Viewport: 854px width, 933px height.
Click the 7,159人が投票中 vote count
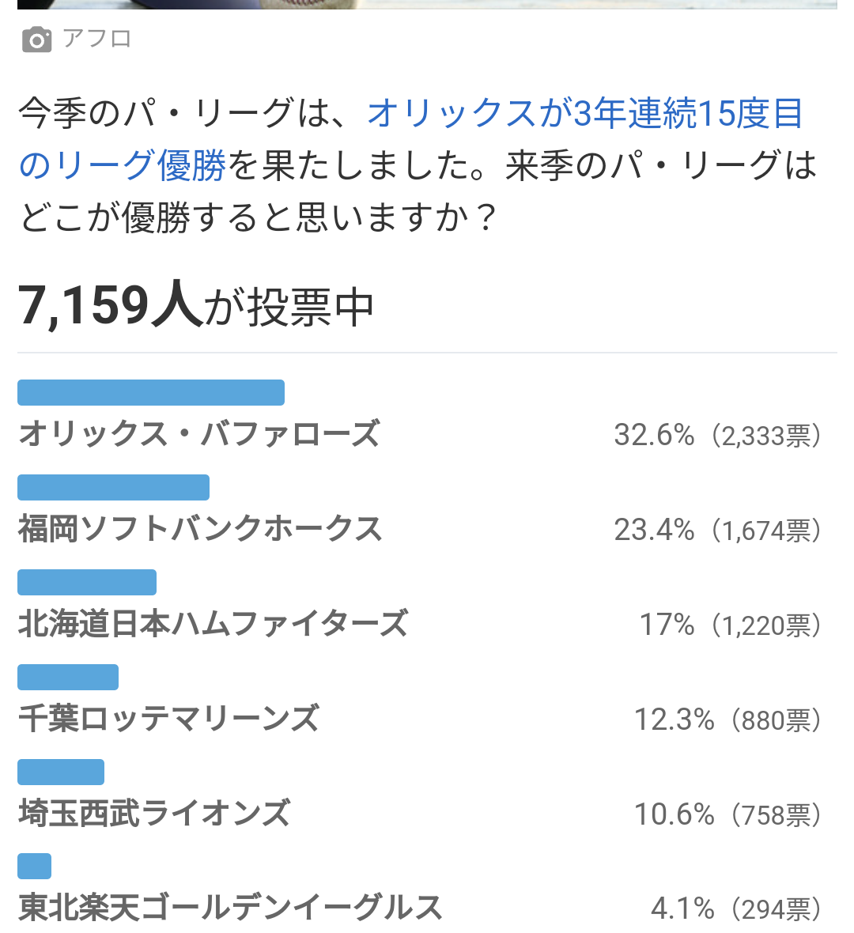click(196, 306)
